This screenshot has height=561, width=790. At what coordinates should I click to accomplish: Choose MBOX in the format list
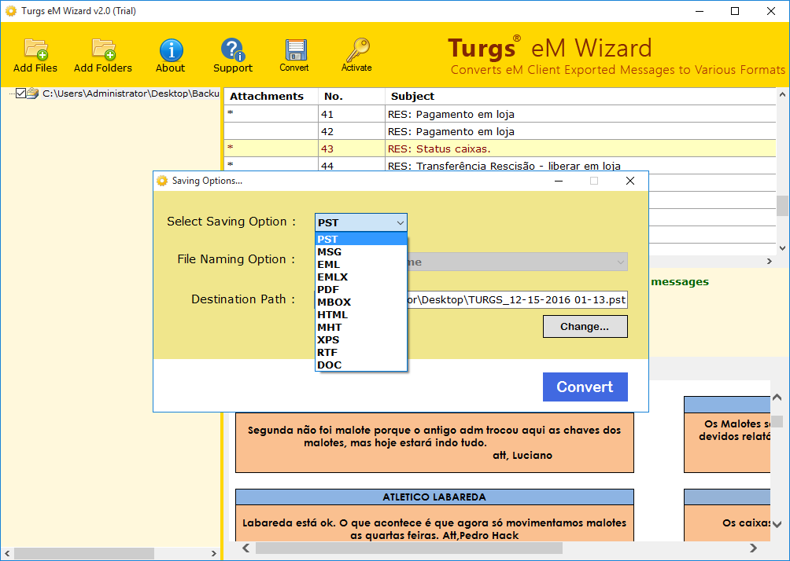pyautogui.click(x=360, y=302)
